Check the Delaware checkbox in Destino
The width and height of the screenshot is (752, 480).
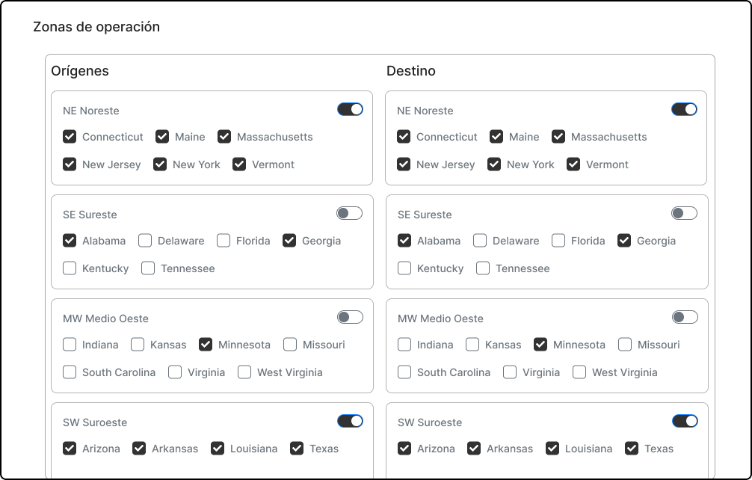point(480,241)
